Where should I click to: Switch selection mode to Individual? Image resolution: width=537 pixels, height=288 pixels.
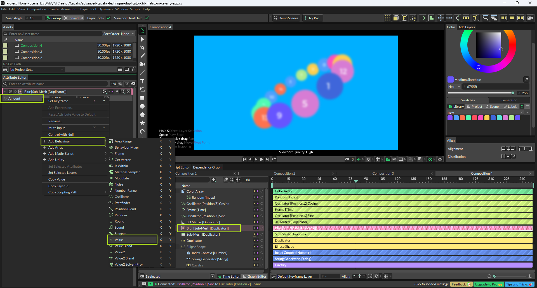tap(74, 18)
